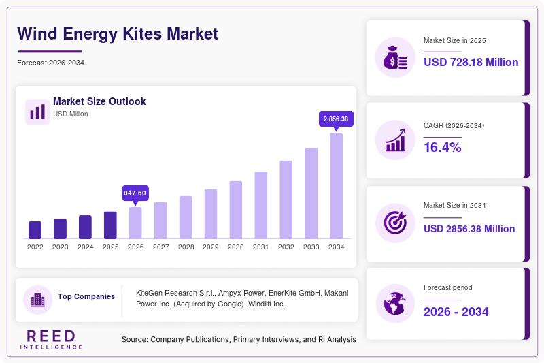
Task: Click the Top Companies label
Action: tap(86, 296)
